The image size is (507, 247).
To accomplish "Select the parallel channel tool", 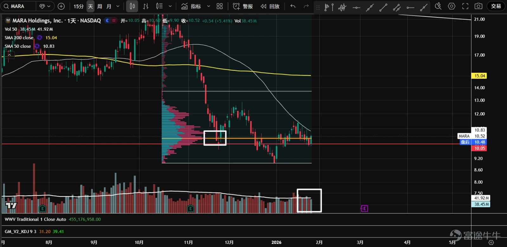I will [x=397, y=7].
